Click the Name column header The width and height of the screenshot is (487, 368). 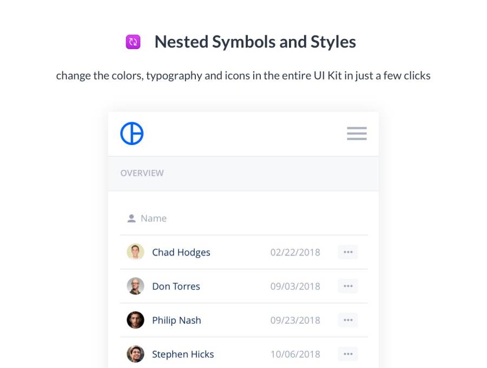[x=154, y=219]
